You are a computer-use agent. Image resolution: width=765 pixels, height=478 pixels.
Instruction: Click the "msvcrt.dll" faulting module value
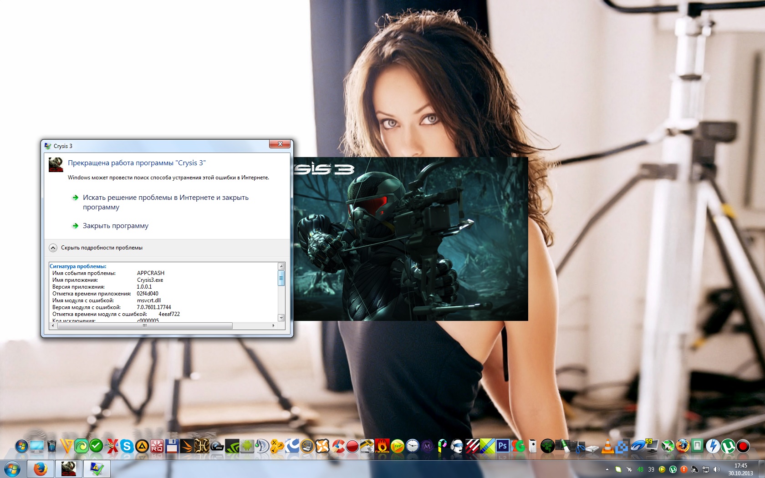click(x=149, y=300)
